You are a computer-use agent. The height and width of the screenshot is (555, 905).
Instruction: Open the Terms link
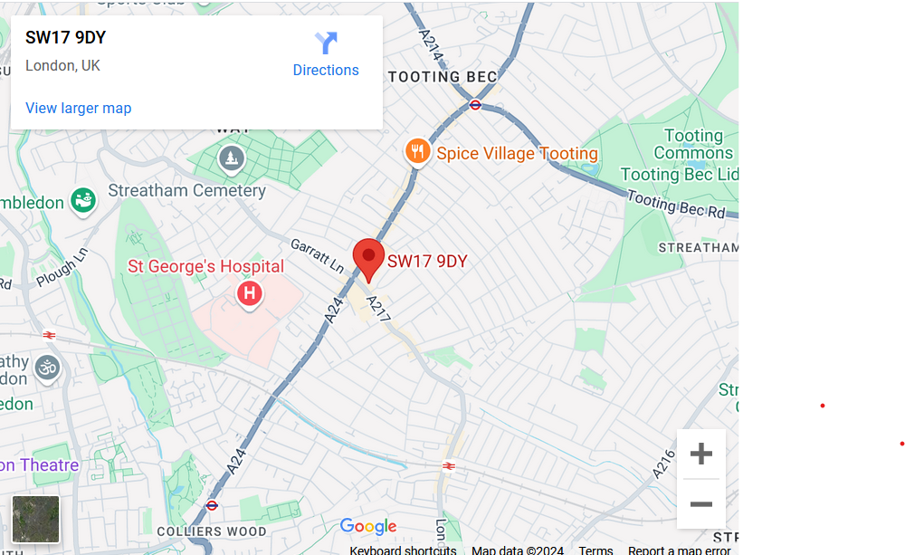coord(595,550)
